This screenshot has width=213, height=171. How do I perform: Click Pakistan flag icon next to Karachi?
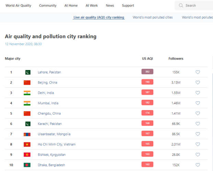(27, 124)
